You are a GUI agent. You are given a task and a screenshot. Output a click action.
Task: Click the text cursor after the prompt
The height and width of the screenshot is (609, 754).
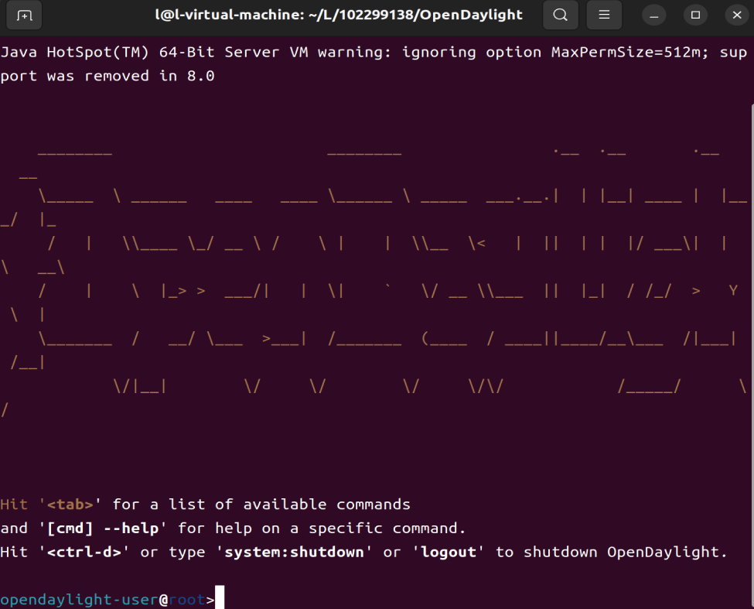pyautogui.click(x=220, y=597)
